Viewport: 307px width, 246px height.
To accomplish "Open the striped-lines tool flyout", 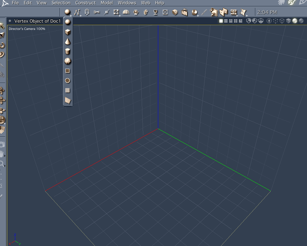I will [234, 12].
